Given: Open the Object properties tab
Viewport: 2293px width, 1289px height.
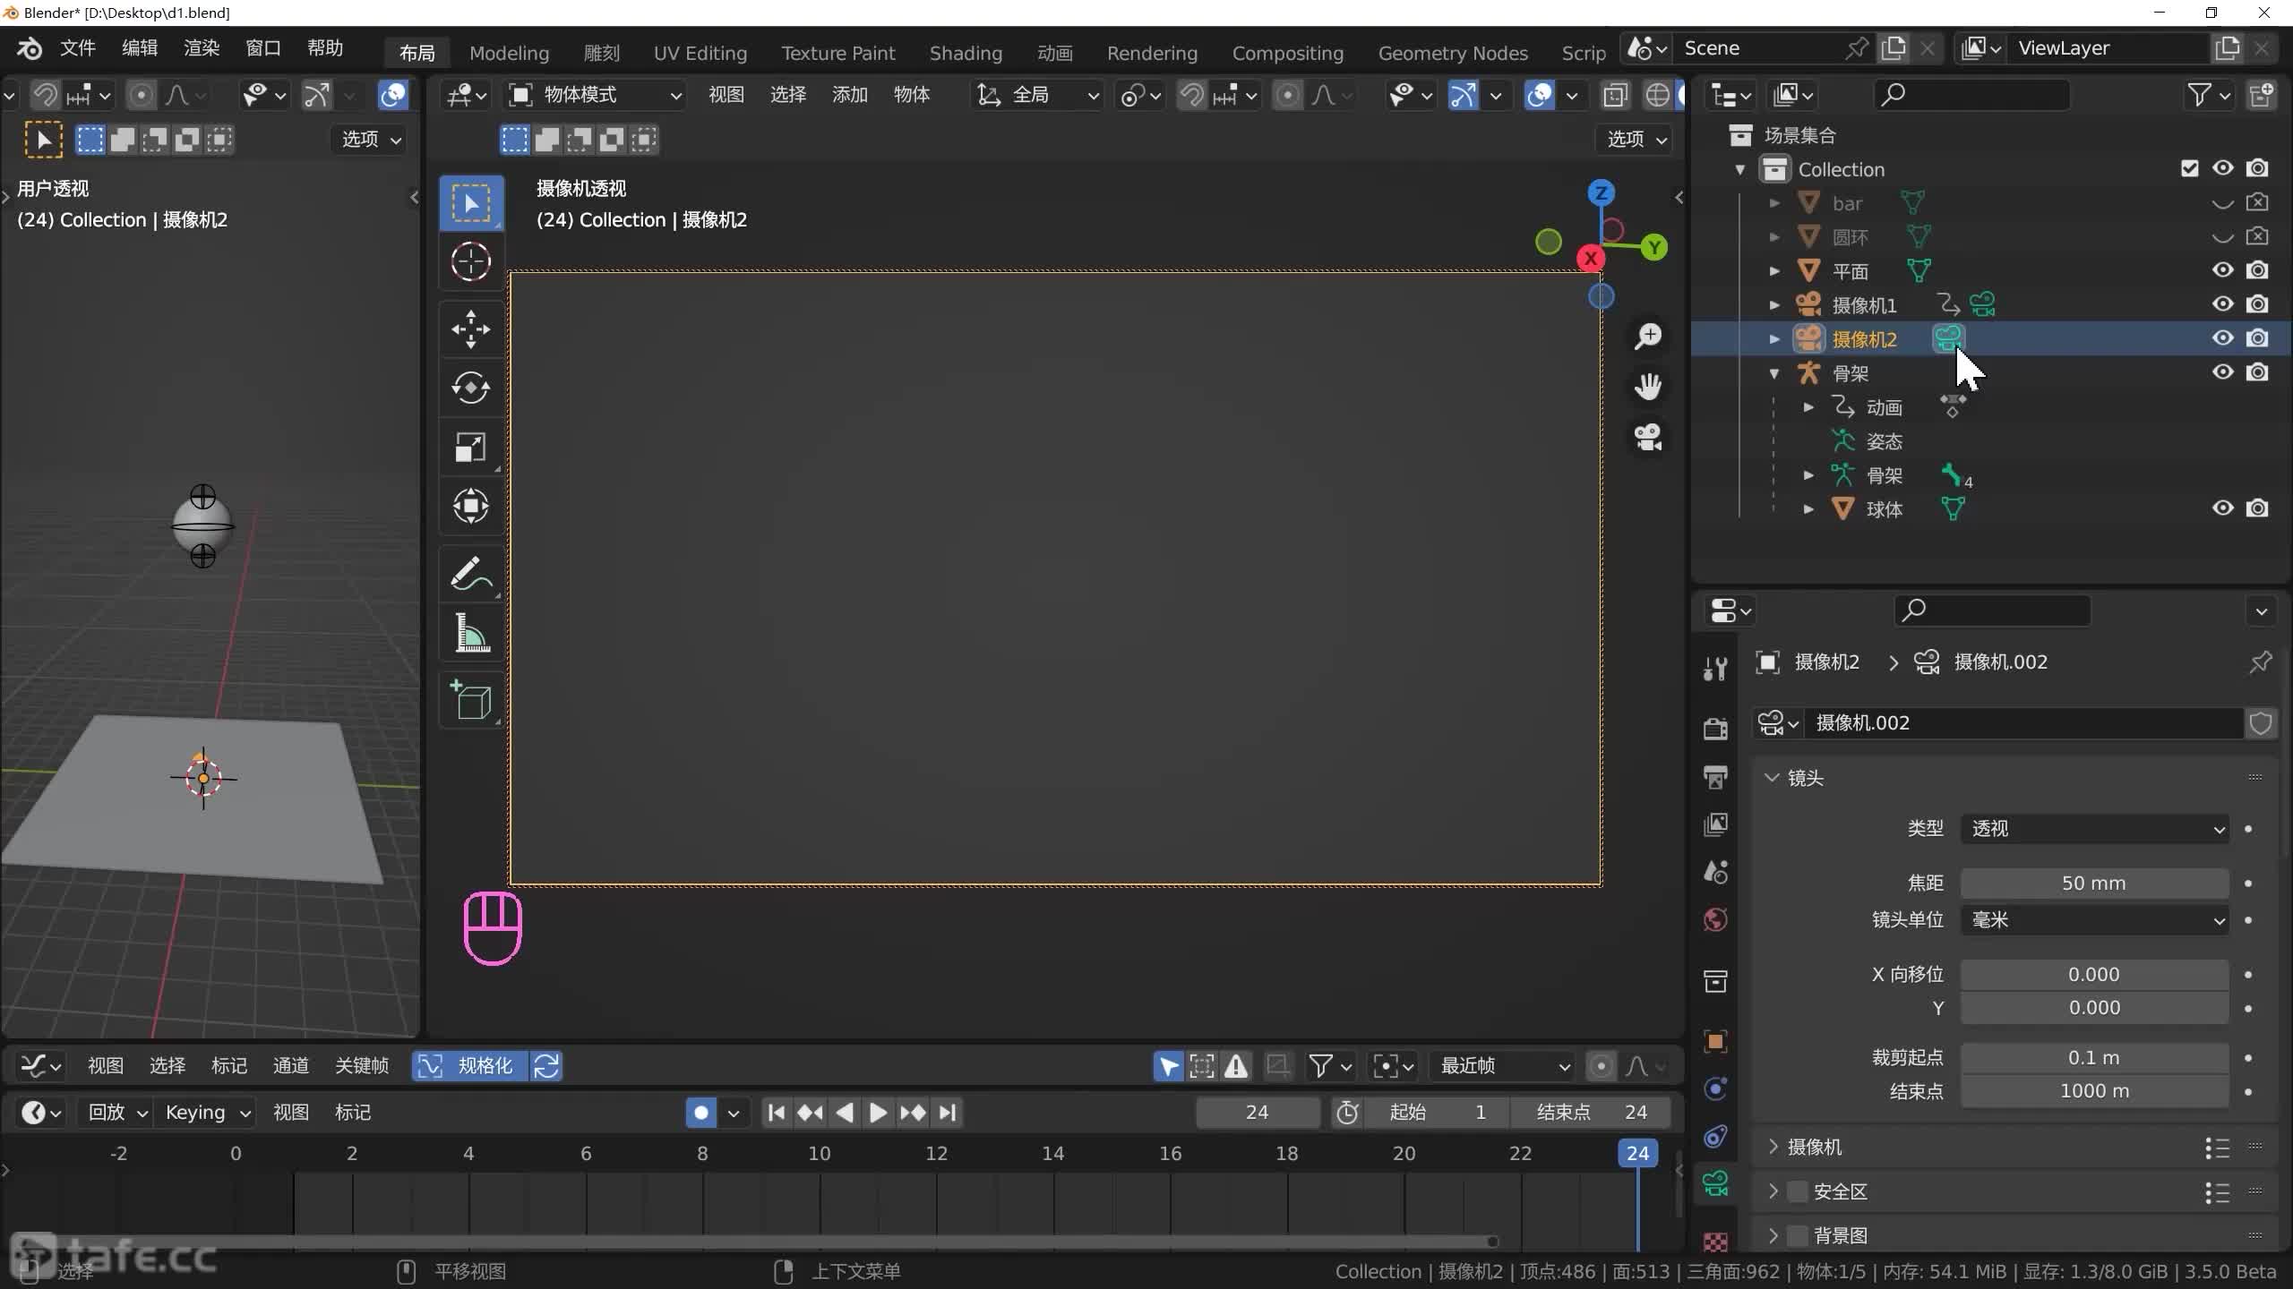Looking at the screenshot, I should pos(1715,1041).
